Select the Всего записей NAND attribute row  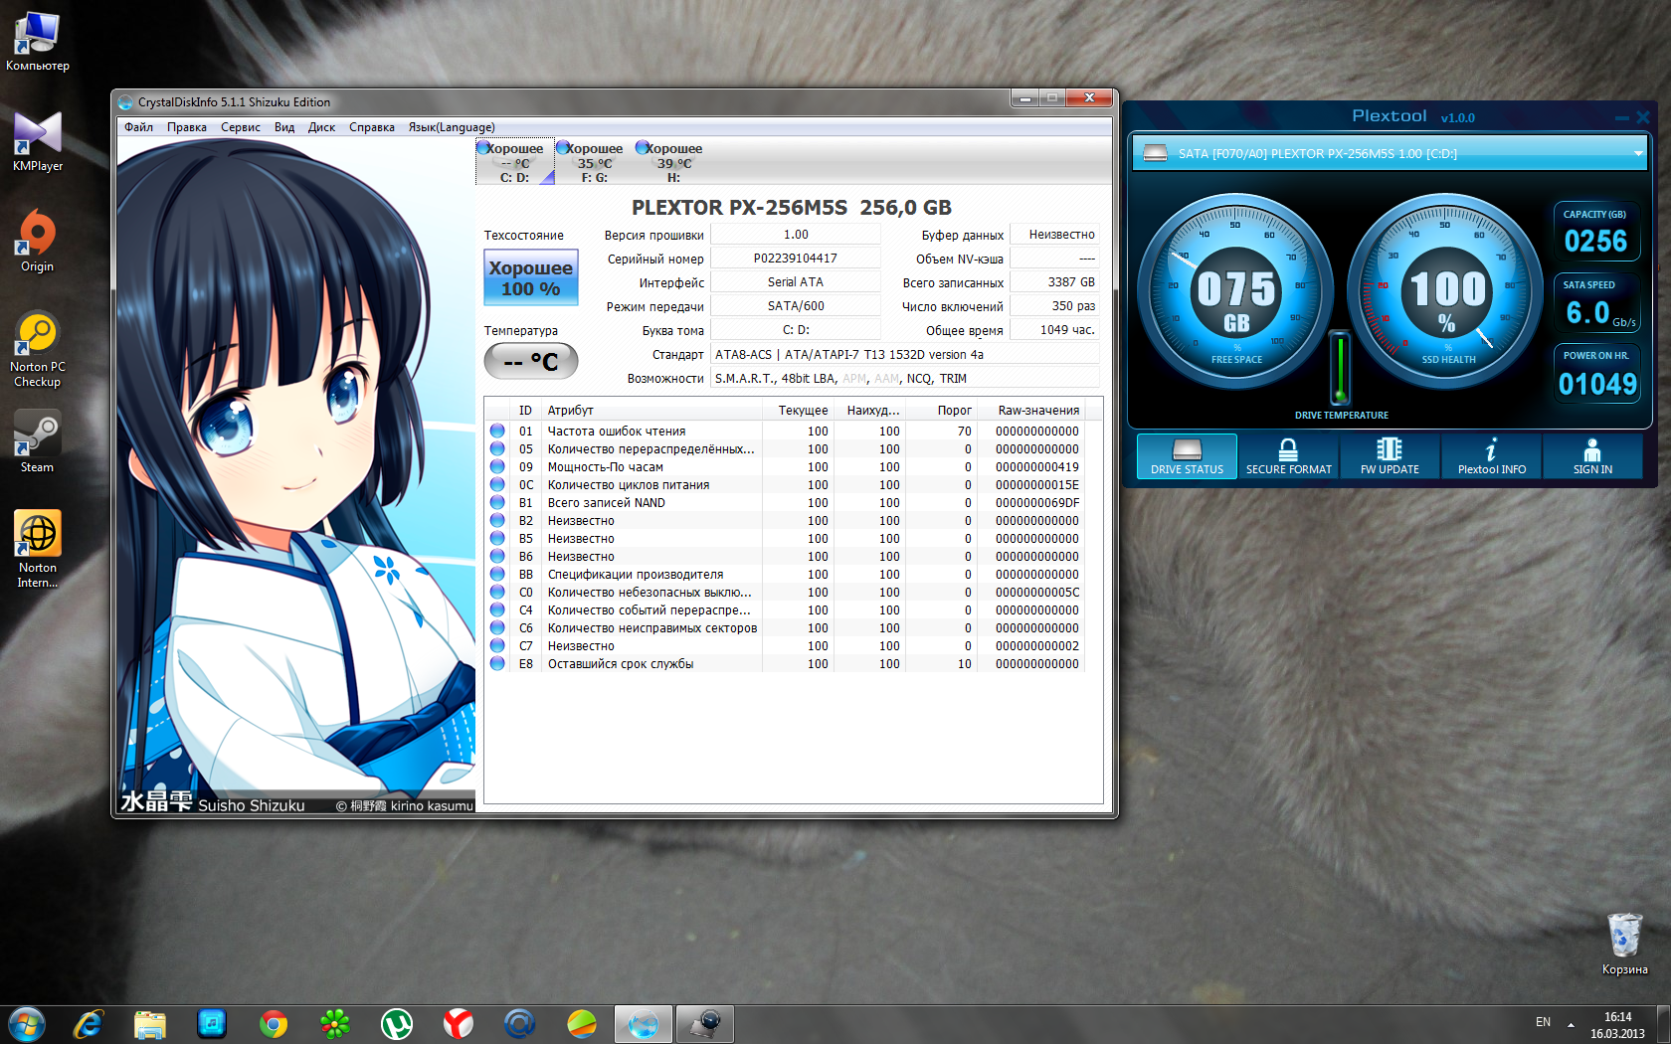[x=784, y=502]
